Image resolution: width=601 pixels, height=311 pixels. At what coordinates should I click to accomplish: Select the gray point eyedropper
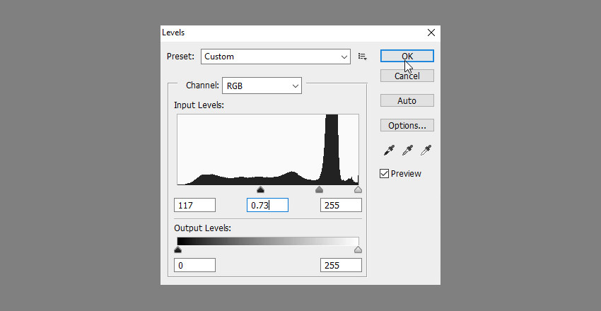pos(407,150)
